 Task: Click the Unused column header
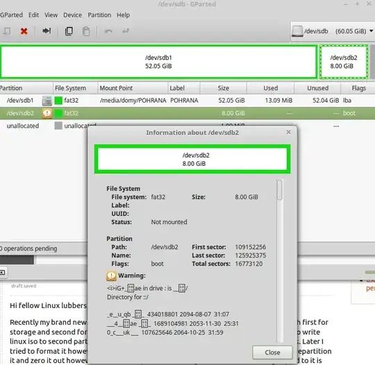[317, 88]
